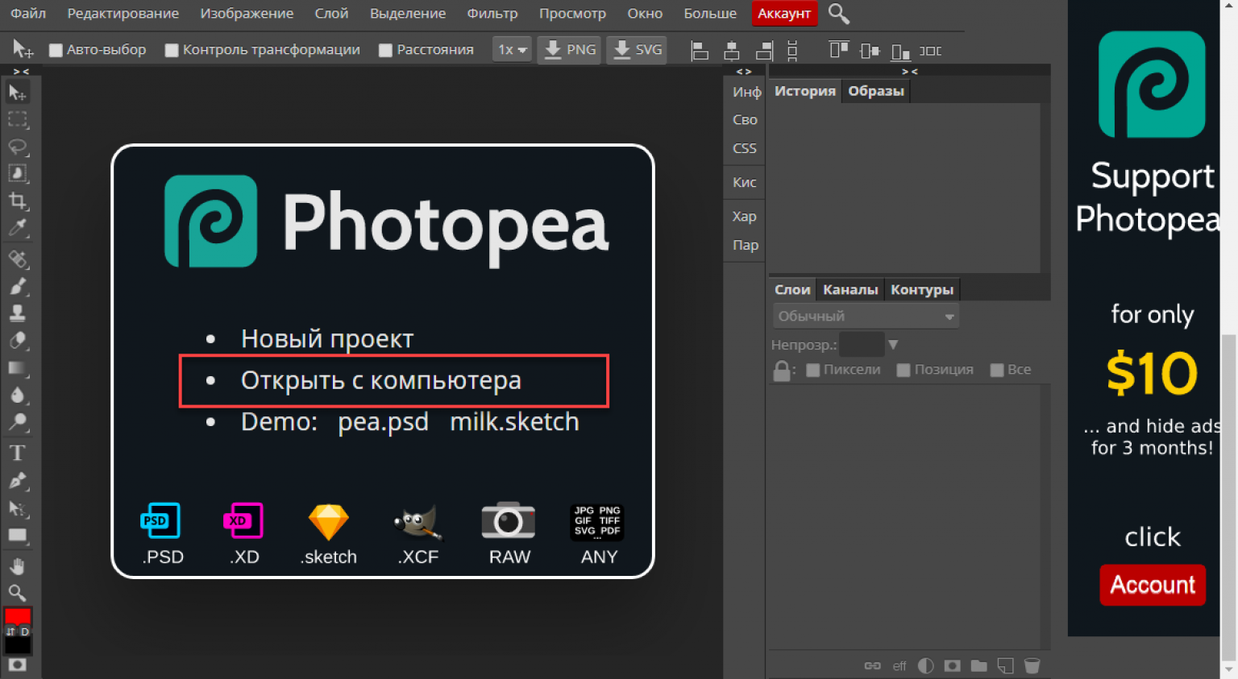
Task: Select the Type tool
Action: pos(17,453)
